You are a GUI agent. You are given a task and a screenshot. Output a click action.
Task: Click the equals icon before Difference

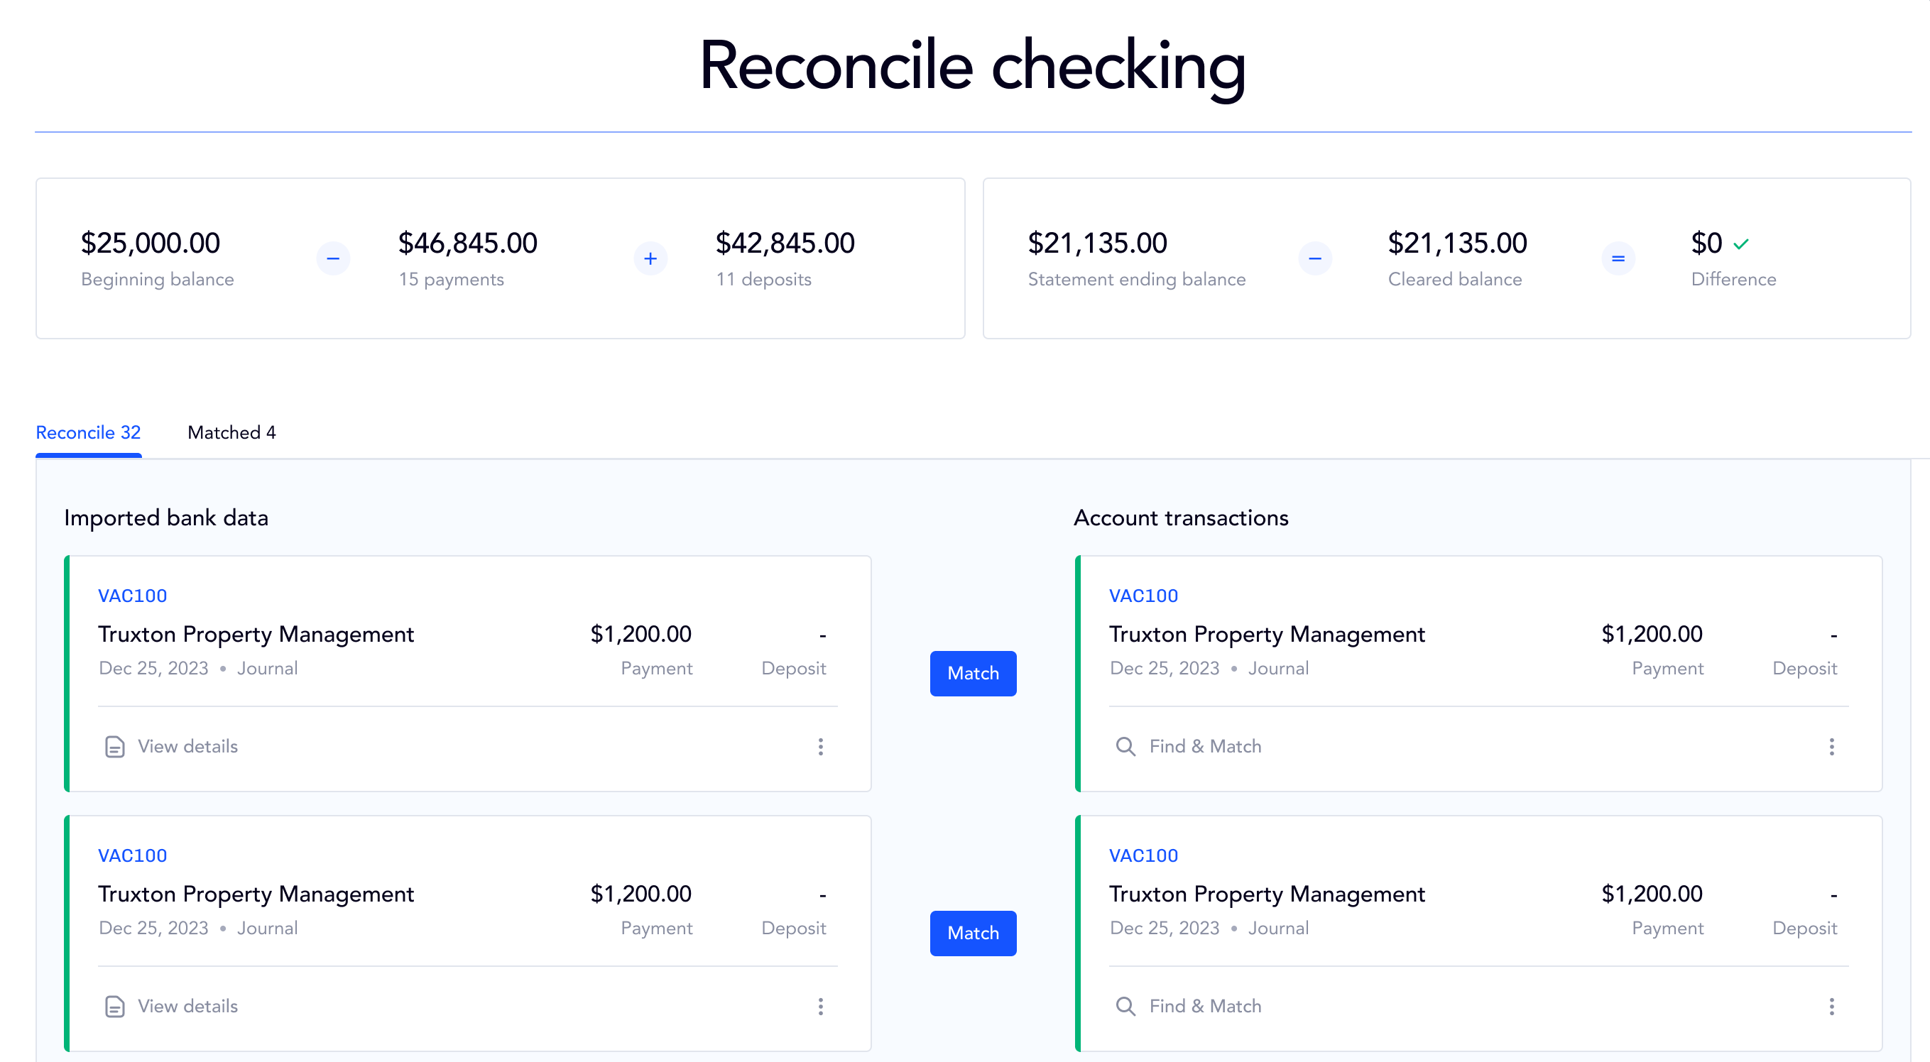pos(1618,258)
